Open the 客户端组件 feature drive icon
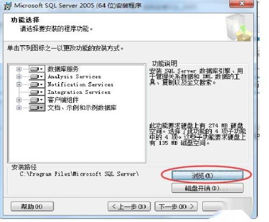Screen dimensions: 269x222 click(37, 100)
